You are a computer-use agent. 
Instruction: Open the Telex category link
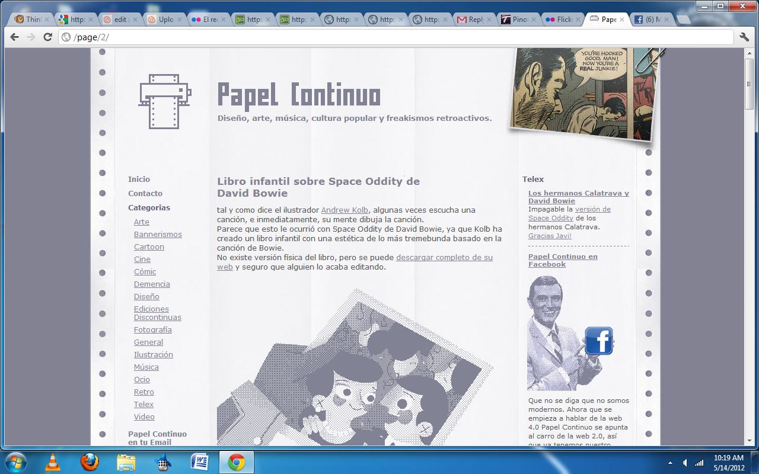tap(143, 404)
